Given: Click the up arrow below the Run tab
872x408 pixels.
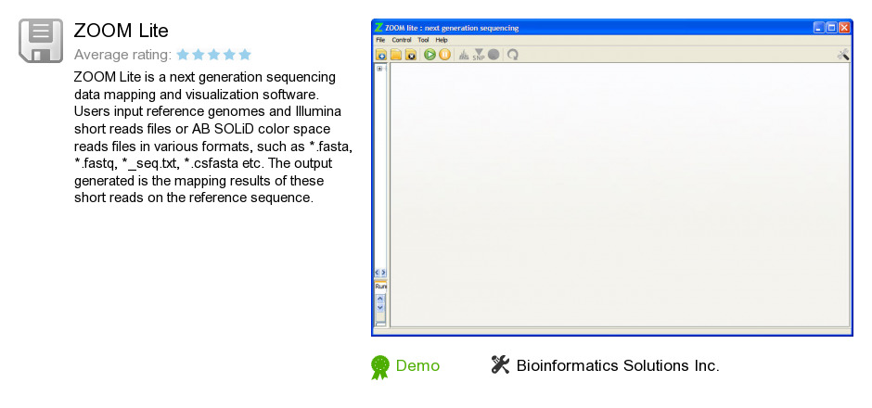Looking at the screenshot, I should (380, 299).
